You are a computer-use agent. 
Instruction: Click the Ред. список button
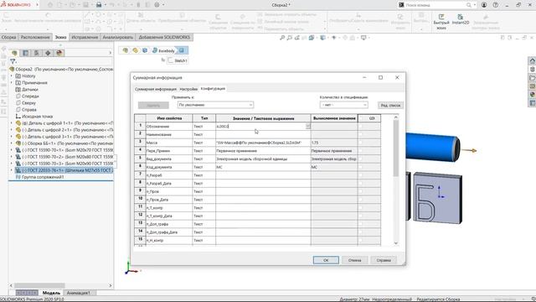390,105
